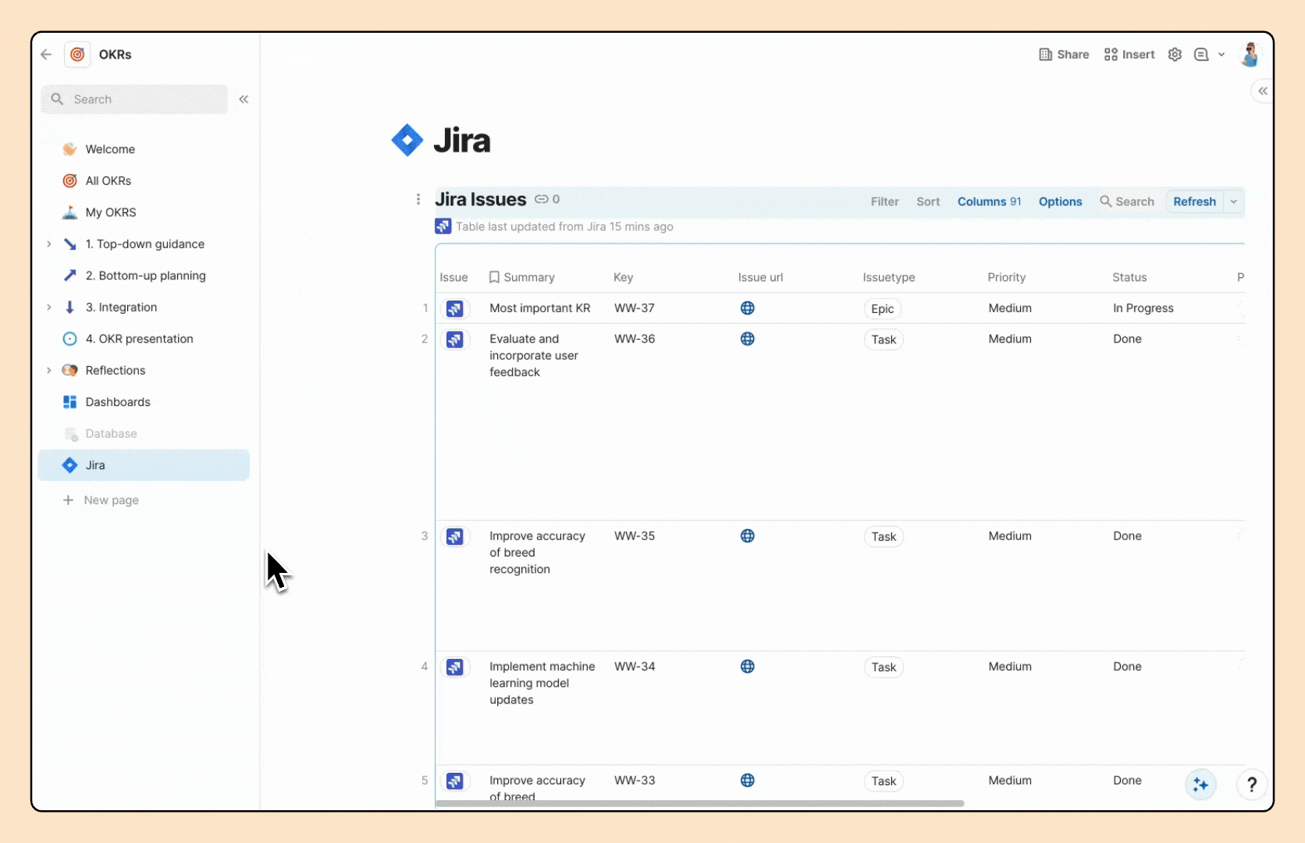Click 'In Progress' status cell
Viewport: 1305px width, 843px height.
point(1143,308)
